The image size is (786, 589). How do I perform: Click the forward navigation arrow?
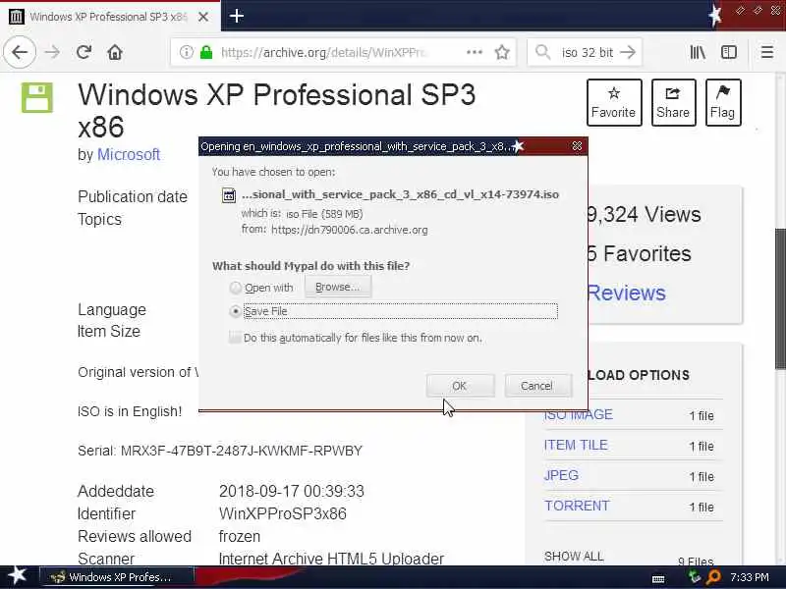tap(52, 52)
